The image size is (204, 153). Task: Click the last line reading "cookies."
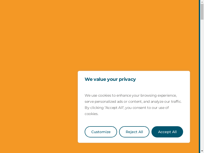(92, 114)
